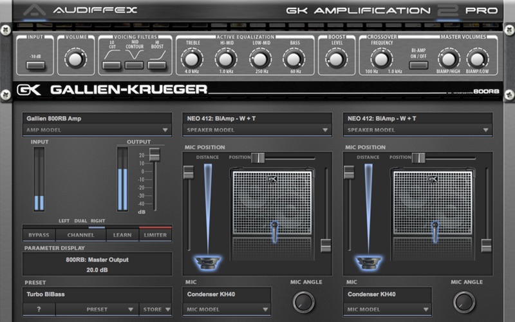Click the microphone on left speaker cabinet
The width and height of the screenshot is (515, 322).
275,231
